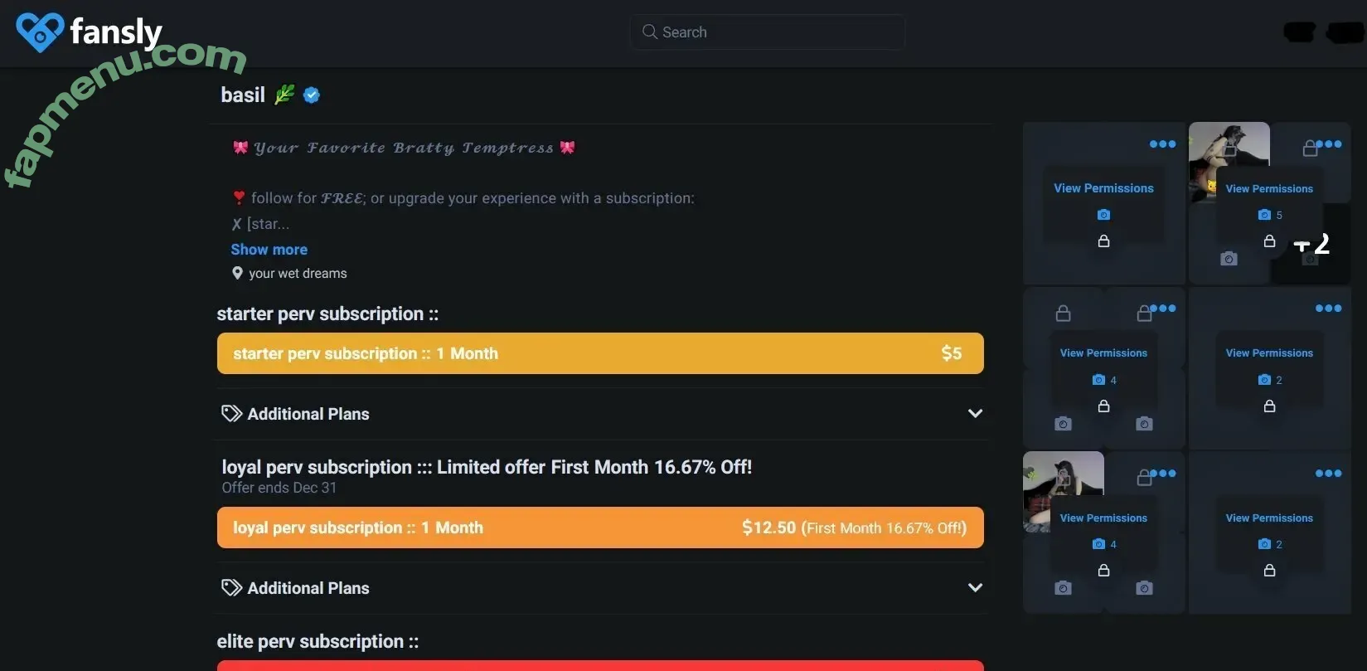Click the location pin icon near your wet dreams
Viewport: 1367px width, 671px height.
pyautogui.click(x=237, y=273)
